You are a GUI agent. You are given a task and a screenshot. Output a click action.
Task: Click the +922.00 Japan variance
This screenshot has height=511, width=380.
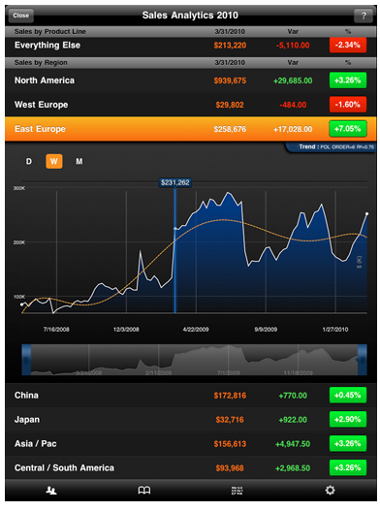pos(293,420)
